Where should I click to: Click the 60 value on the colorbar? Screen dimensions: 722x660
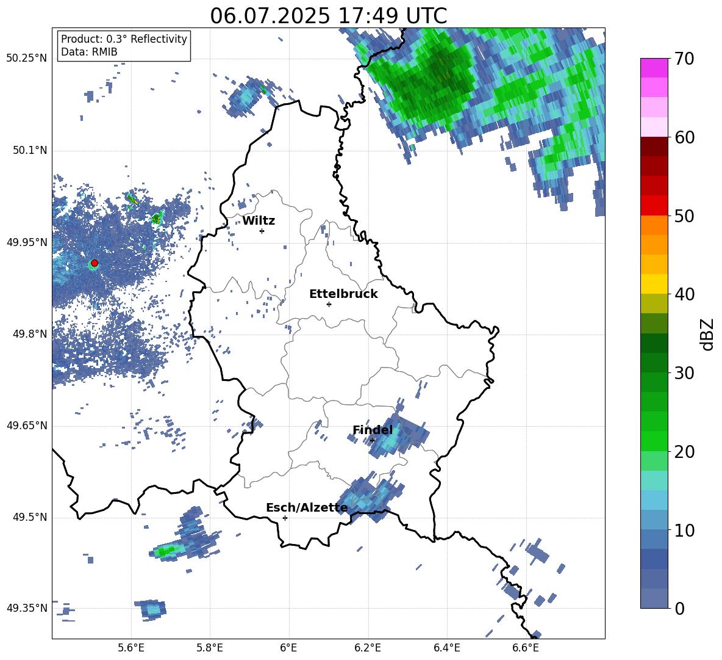point(685,137)
